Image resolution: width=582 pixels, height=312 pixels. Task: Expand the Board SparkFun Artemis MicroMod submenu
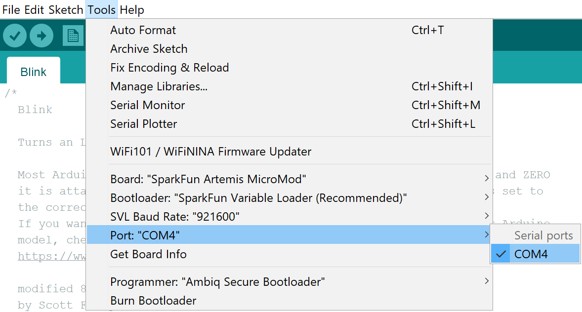[x=289, y=179]
